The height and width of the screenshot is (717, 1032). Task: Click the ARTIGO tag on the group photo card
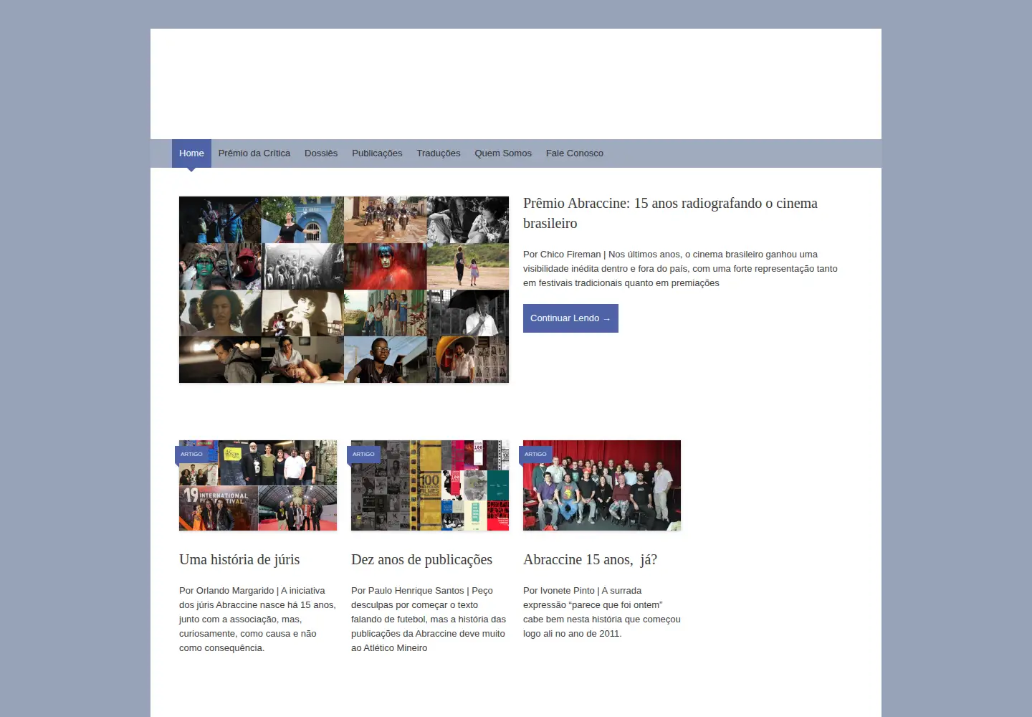click(535, 454)
